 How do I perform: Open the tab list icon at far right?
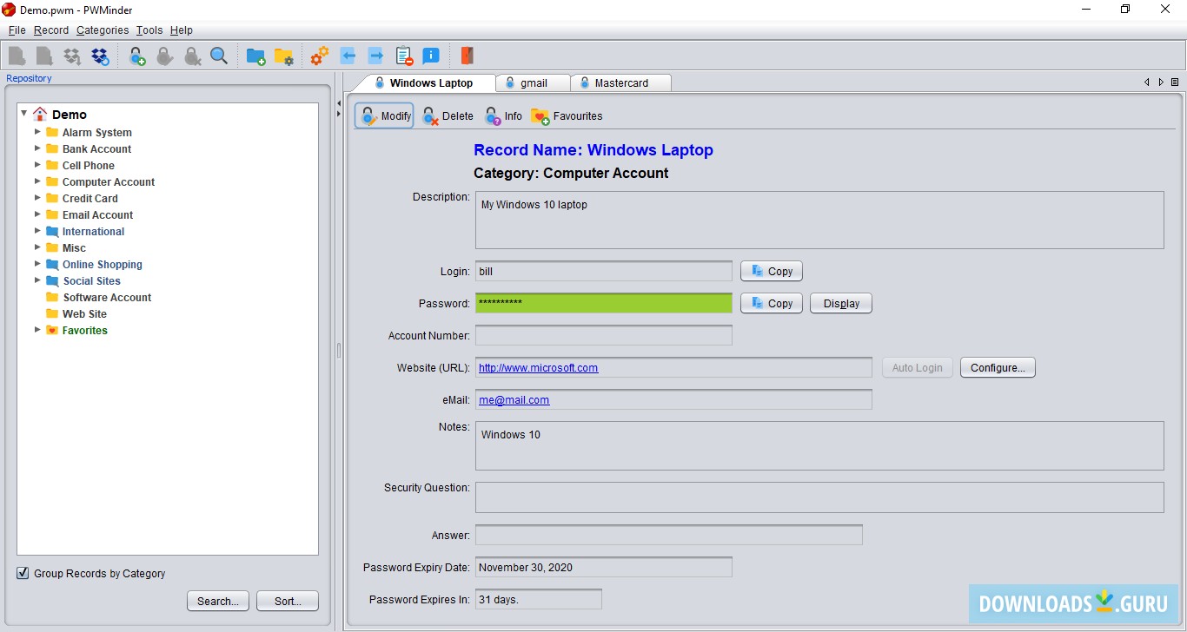(x=1175, y=82)
